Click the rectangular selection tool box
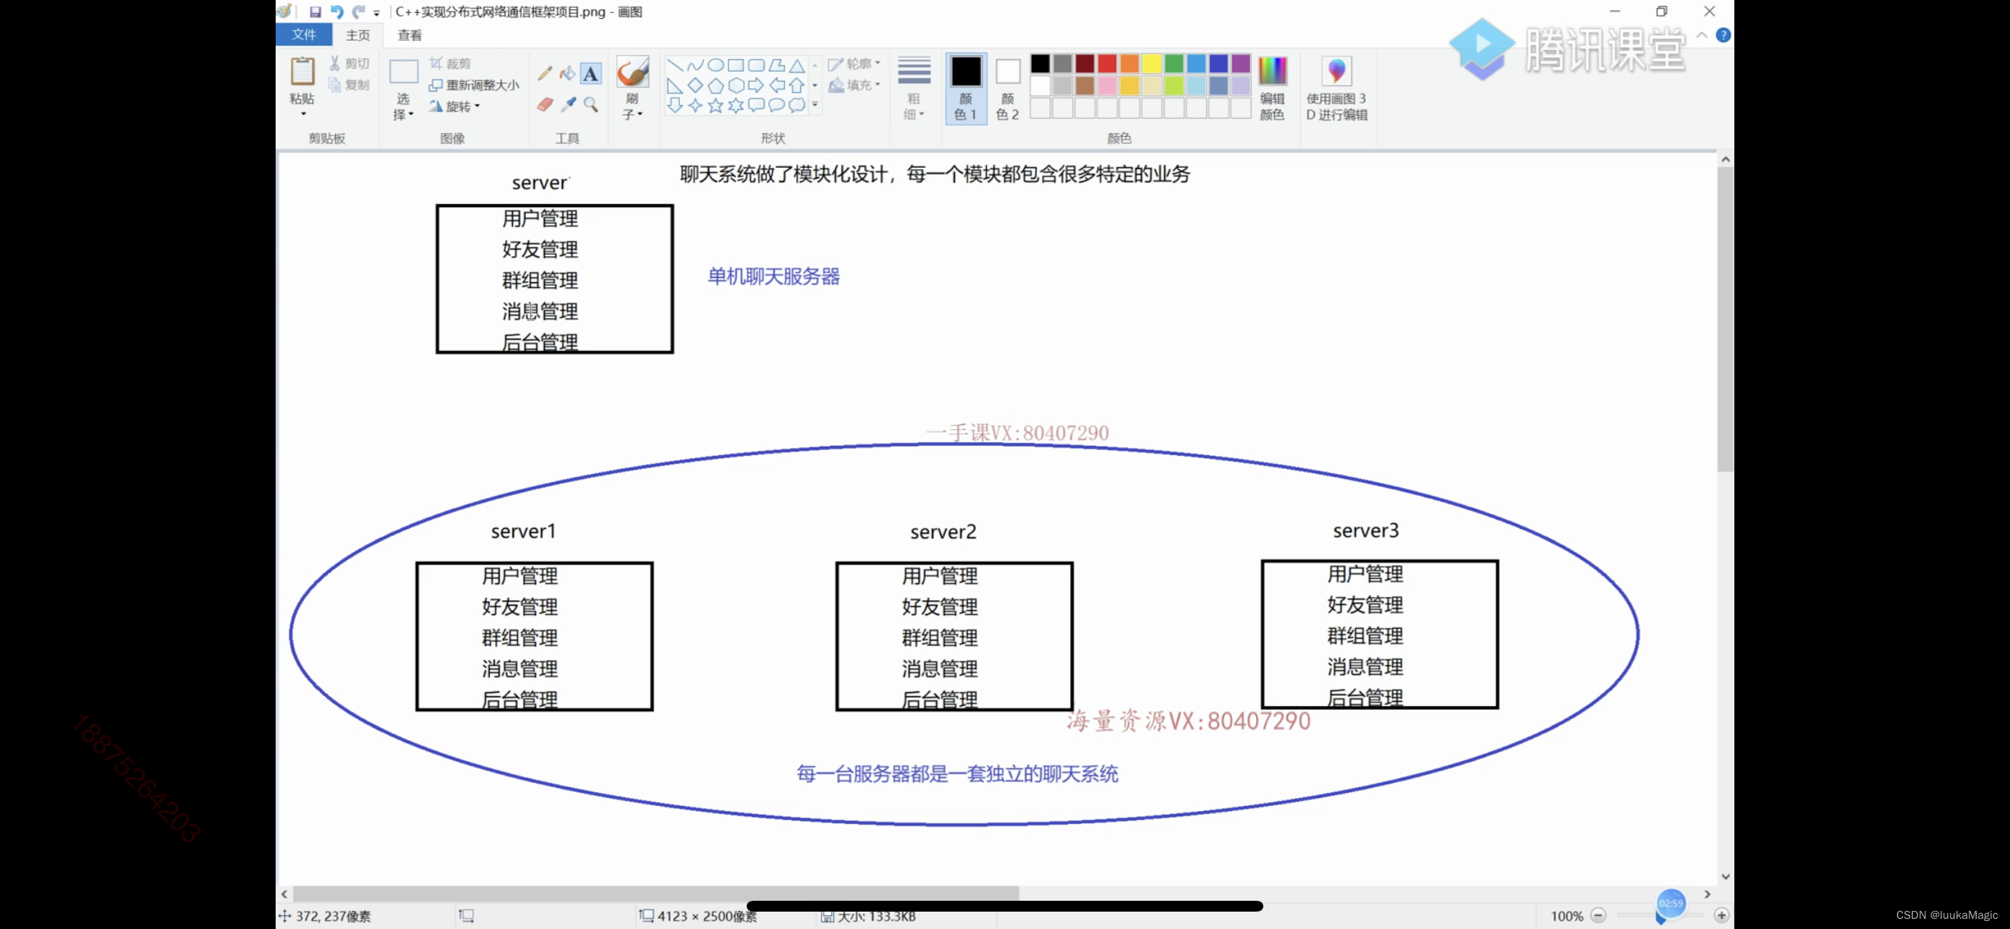The image size is (2010, 929). (404, 72)
